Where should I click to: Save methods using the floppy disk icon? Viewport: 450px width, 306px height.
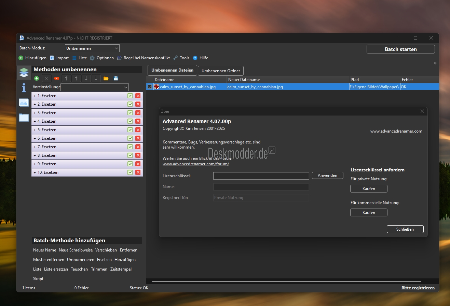pyautogui.click(x=116, y=78)
